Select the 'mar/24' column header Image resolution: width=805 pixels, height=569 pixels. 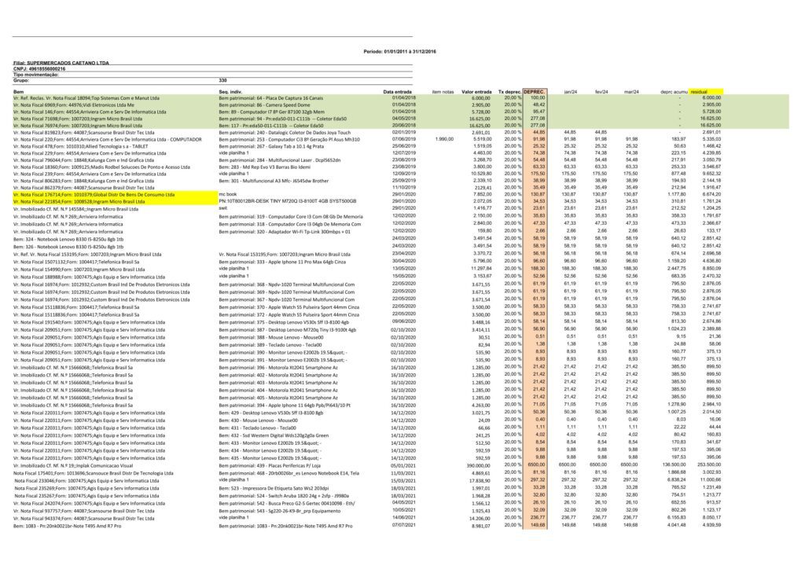(x=631, y=92)
